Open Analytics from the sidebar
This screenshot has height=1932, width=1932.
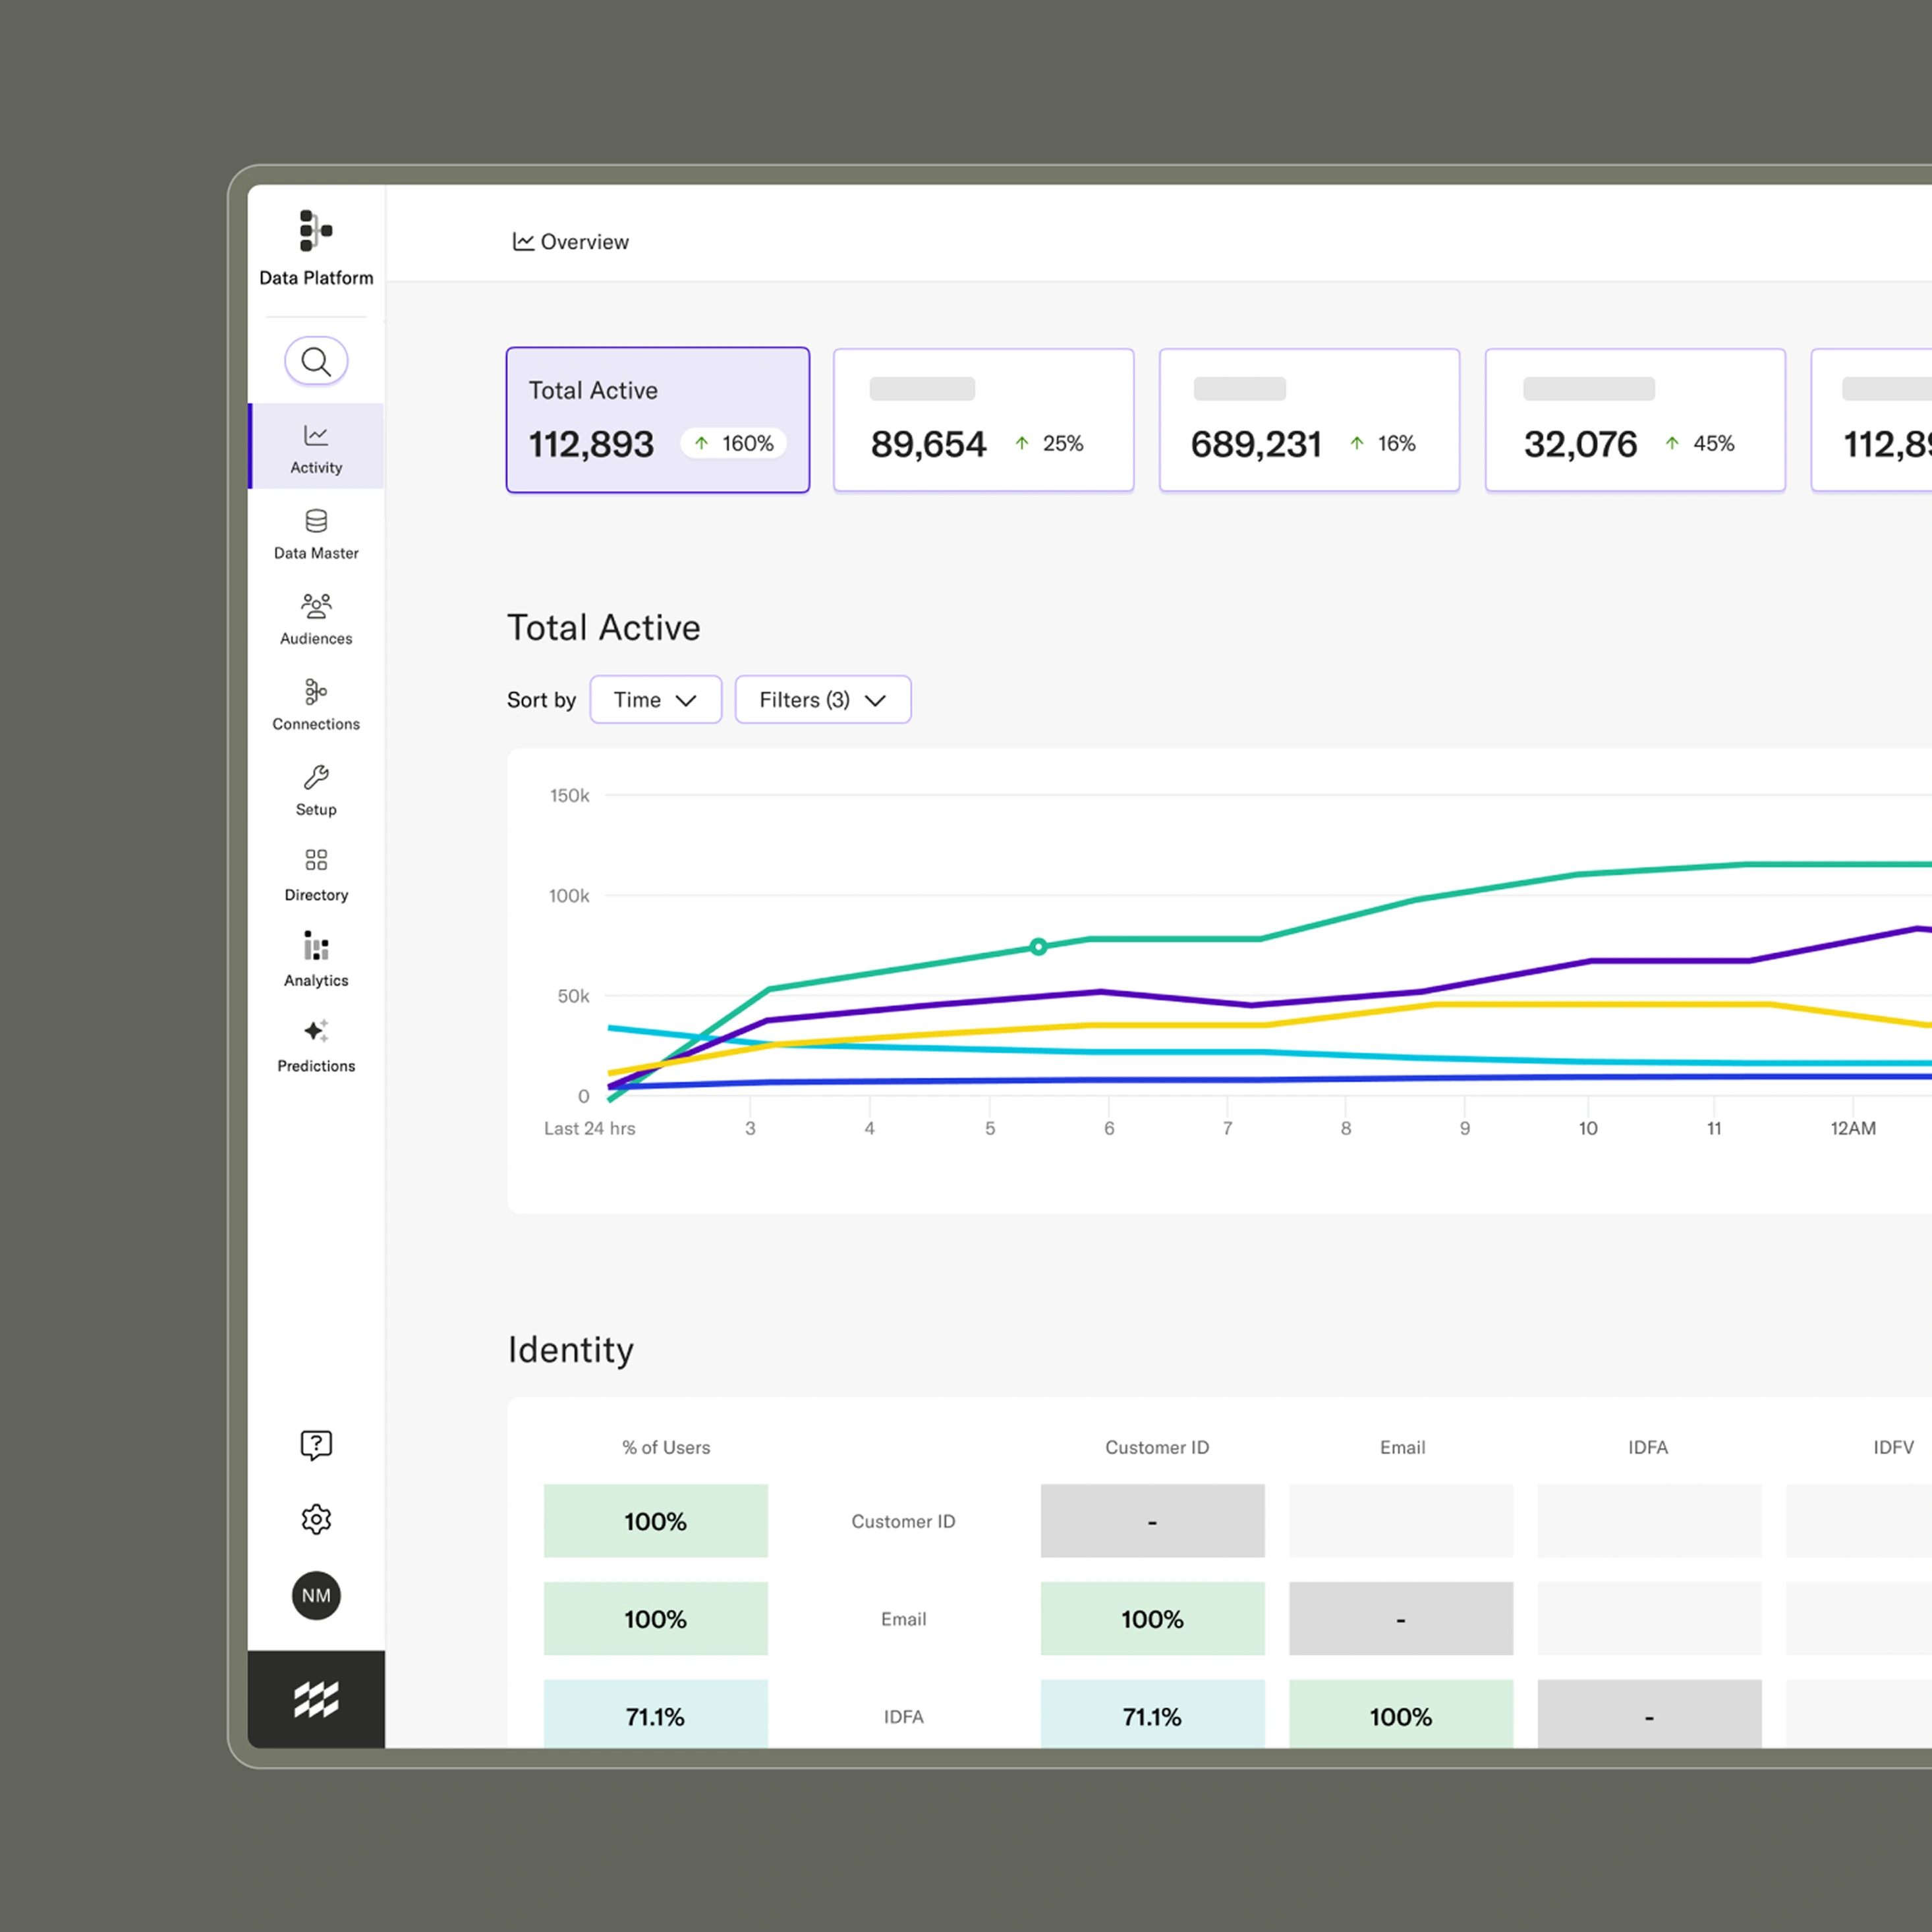(316, 960)
